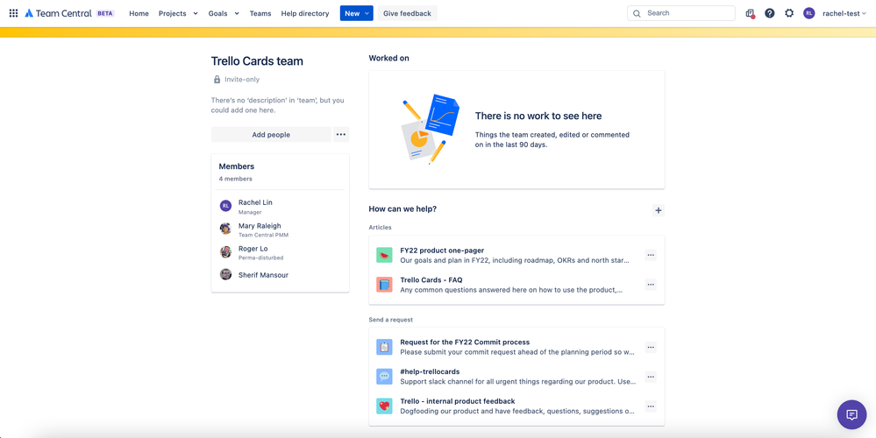
Task: Go to the Home menu item
Action: (139, 13)
